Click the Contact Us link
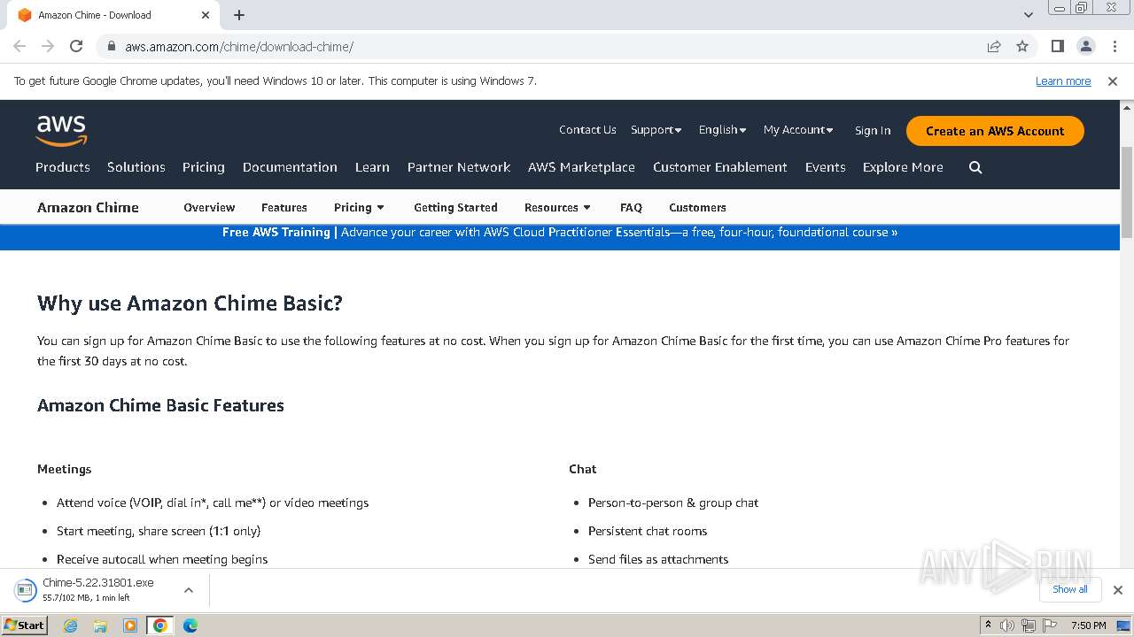Viewport: 1134px width, 637px height. [x=587, y=130]
